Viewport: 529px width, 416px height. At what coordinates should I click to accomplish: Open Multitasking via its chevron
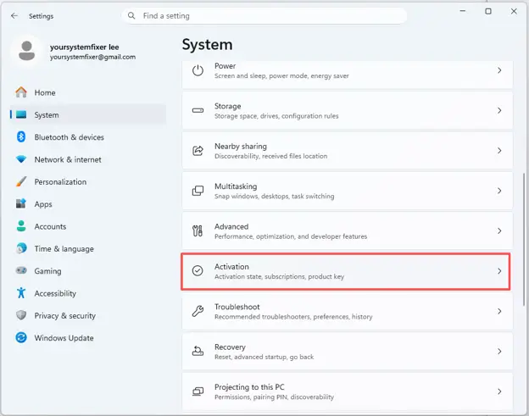(499, 191)
